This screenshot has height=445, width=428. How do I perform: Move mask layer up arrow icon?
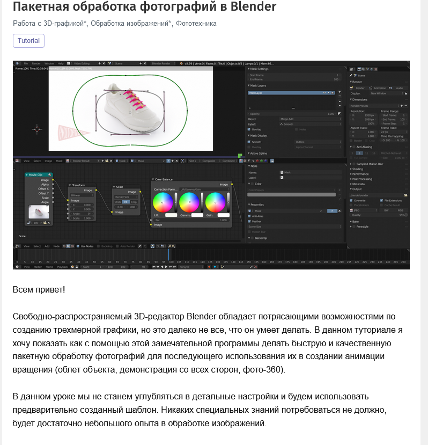coord(340,101)
